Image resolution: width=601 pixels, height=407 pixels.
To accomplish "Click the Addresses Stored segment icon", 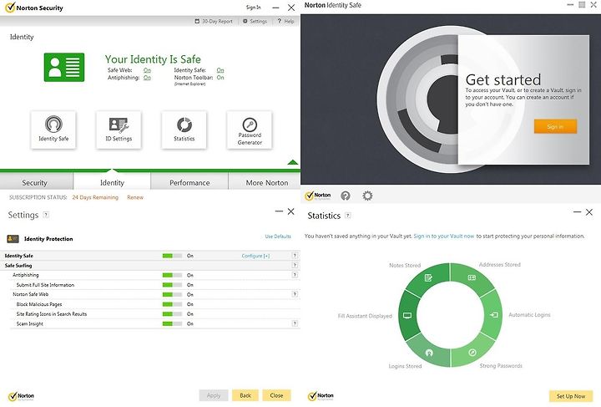I will point(472,277).
